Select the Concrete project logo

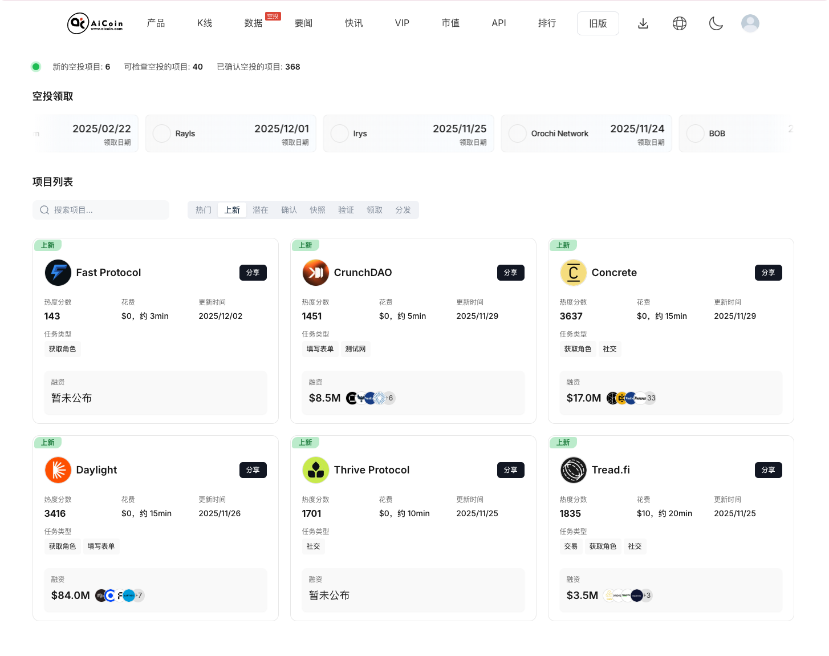tap(573, 273)
